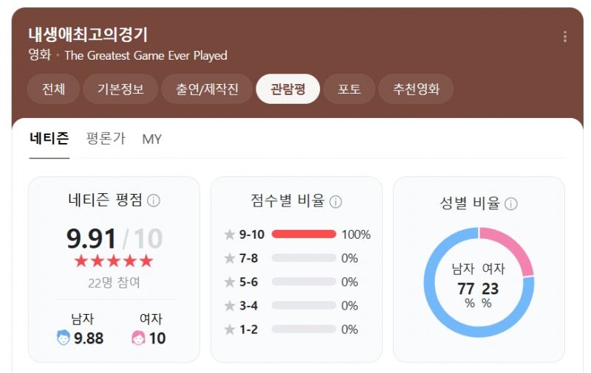
Task: Open the 출연/제작진 tab
Action: (207, 89)
